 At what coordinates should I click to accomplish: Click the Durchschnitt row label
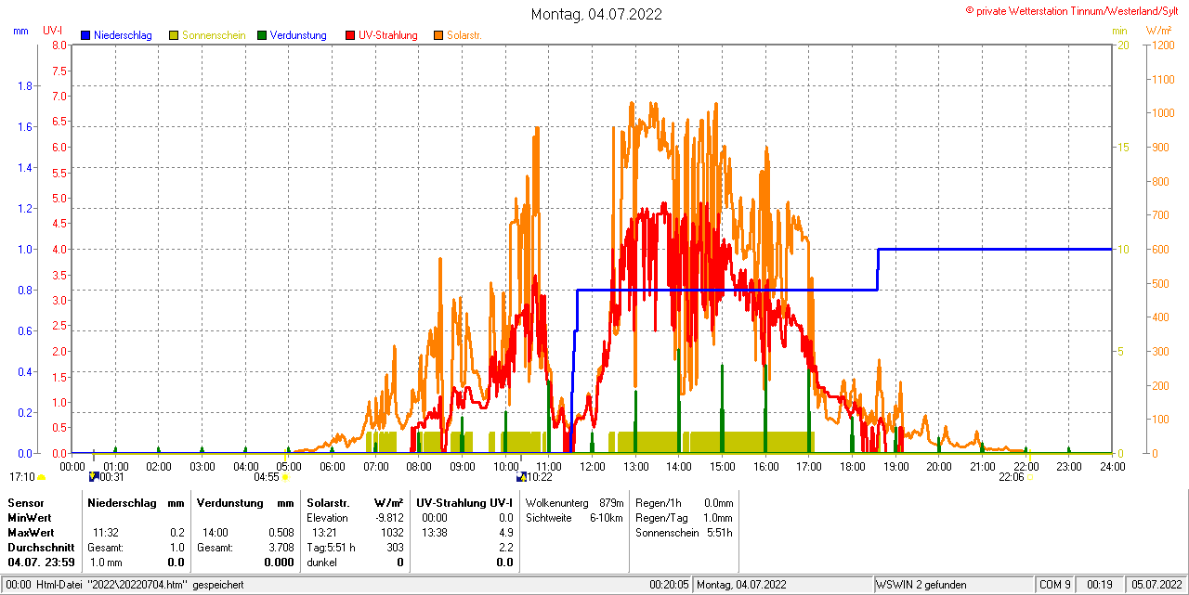click(x=40, y=548)
